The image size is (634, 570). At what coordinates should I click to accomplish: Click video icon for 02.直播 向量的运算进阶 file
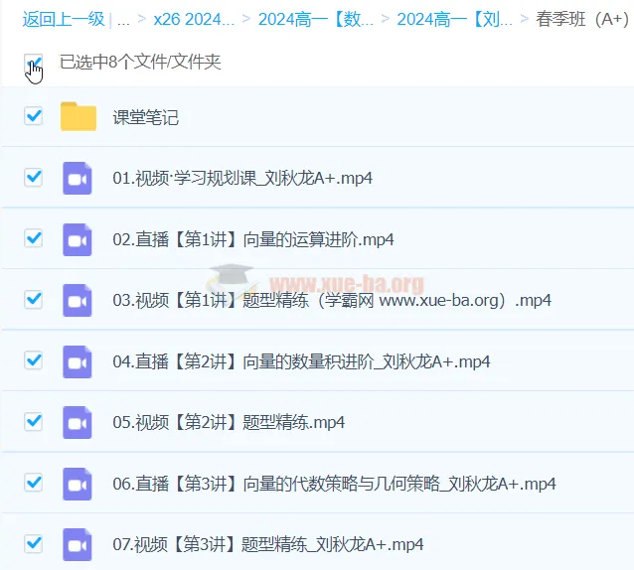pyautogui.click(x=78, y=239)
